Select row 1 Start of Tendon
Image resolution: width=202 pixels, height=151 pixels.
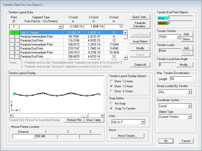coord(66,32)
